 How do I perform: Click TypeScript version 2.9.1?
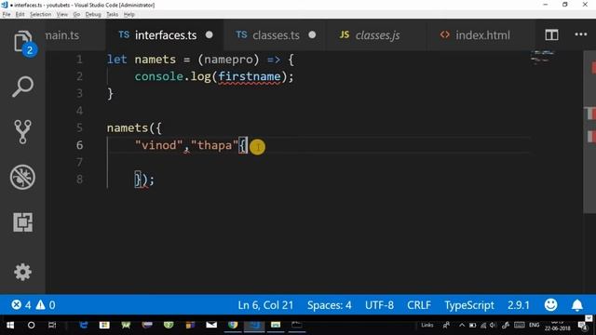click(519, 305)
